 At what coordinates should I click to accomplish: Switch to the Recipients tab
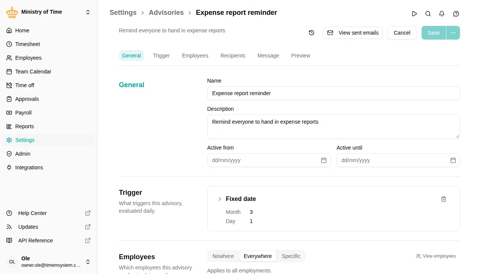233,56
